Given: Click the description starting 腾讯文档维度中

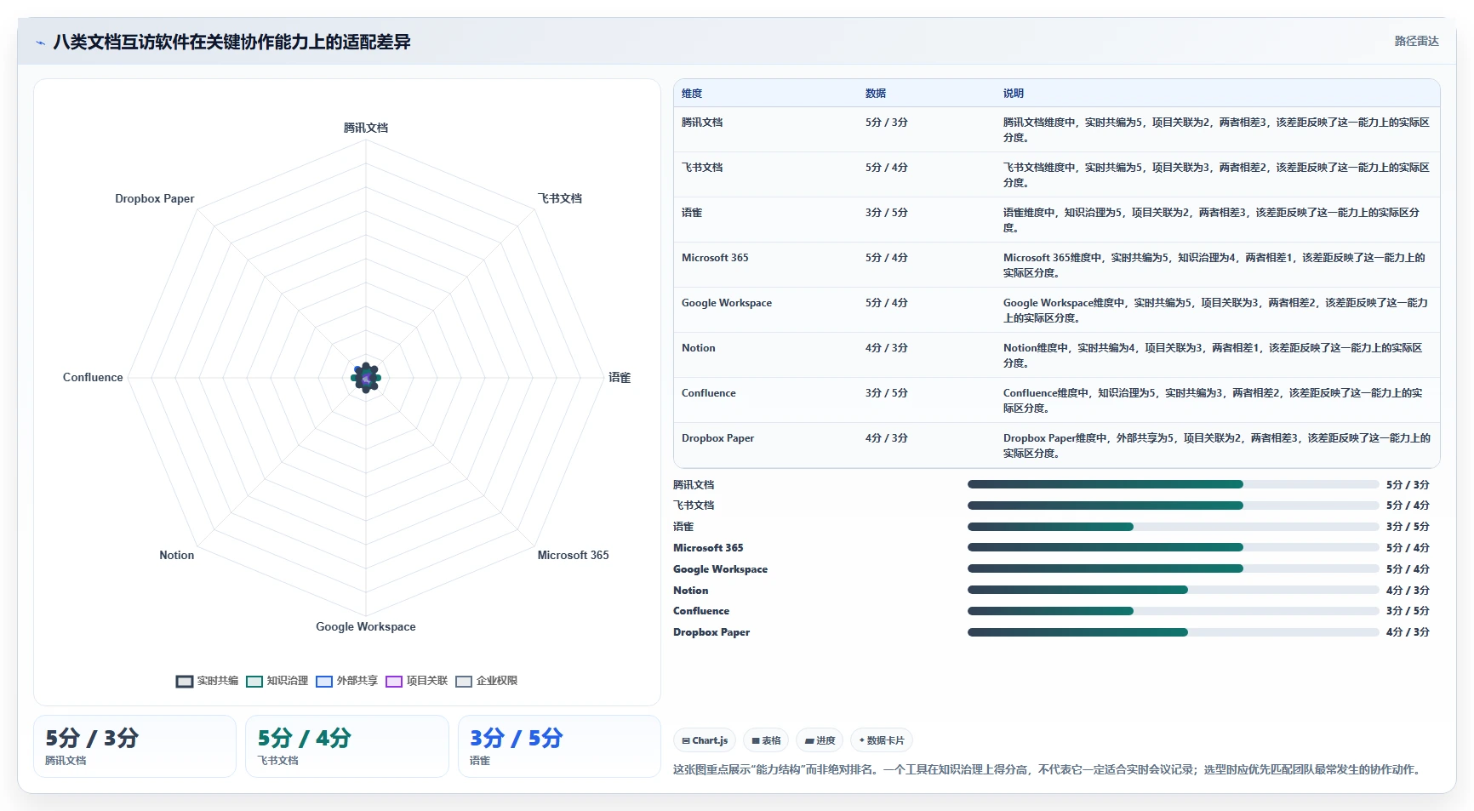Looking at the screenshot, I should [1216, 129].
